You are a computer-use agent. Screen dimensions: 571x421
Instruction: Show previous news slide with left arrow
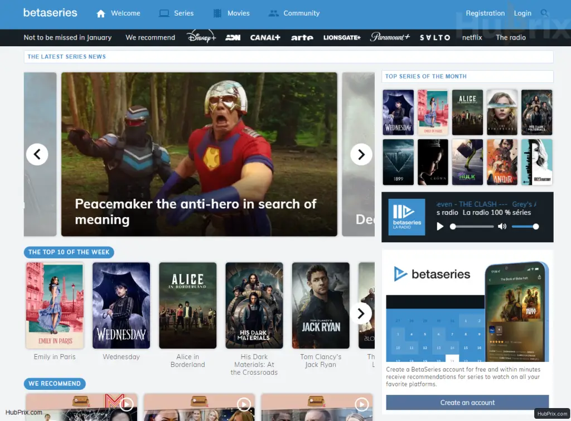(37, 154)
